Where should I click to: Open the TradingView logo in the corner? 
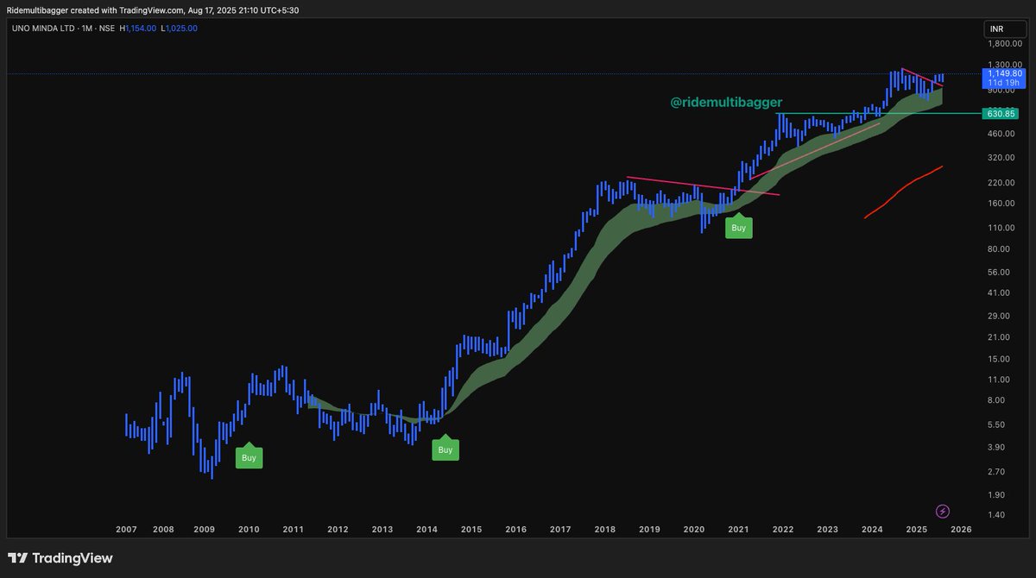point(60,558)
